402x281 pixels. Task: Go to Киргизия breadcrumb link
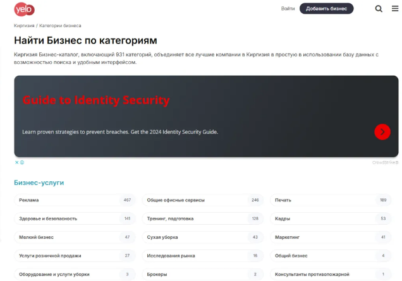pyautogui.click(x=24, y=26)
